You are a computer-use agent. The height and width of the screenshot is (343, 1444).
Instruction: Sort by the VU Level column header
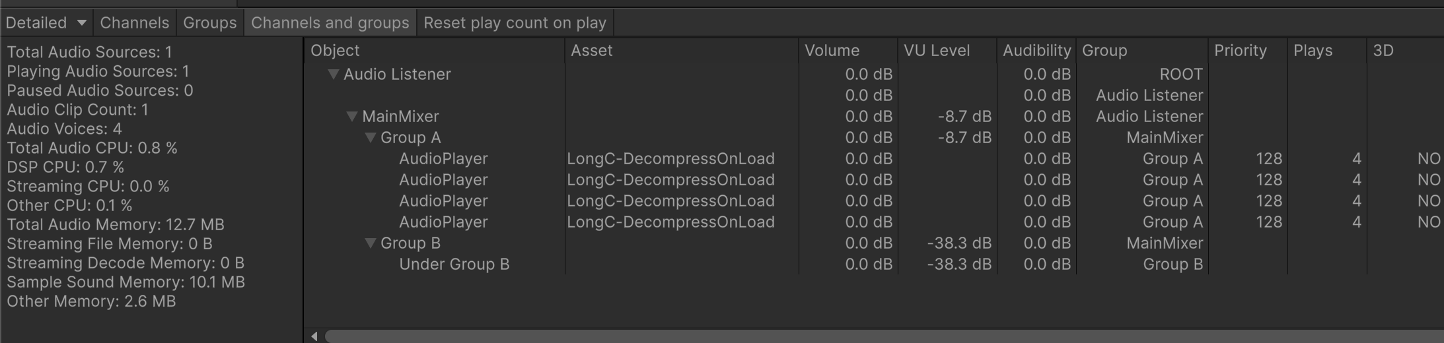click(936, 51)
